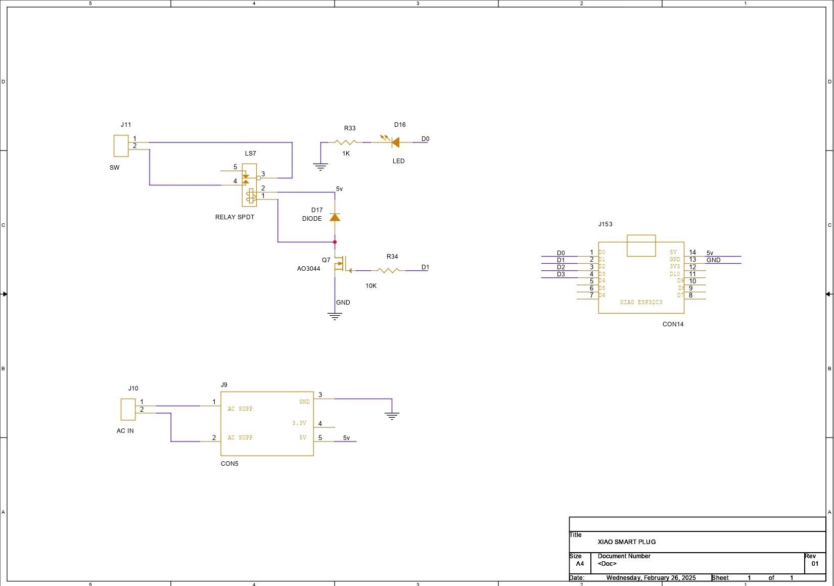Click the LS7 reference designator
Screen dimensions: 834x586
[x=250, y=154]
